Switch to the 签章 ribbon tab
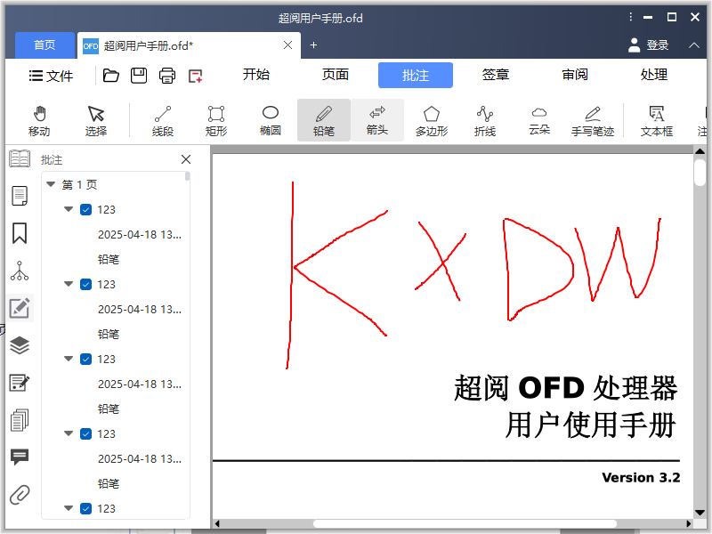 click(x=496, y=75)
